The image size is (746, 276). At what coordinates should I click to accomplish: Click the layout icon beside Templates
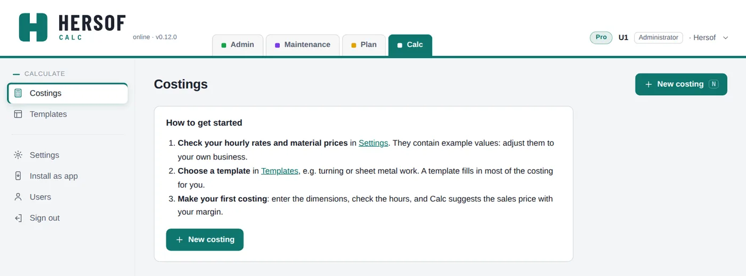[18, 114]
